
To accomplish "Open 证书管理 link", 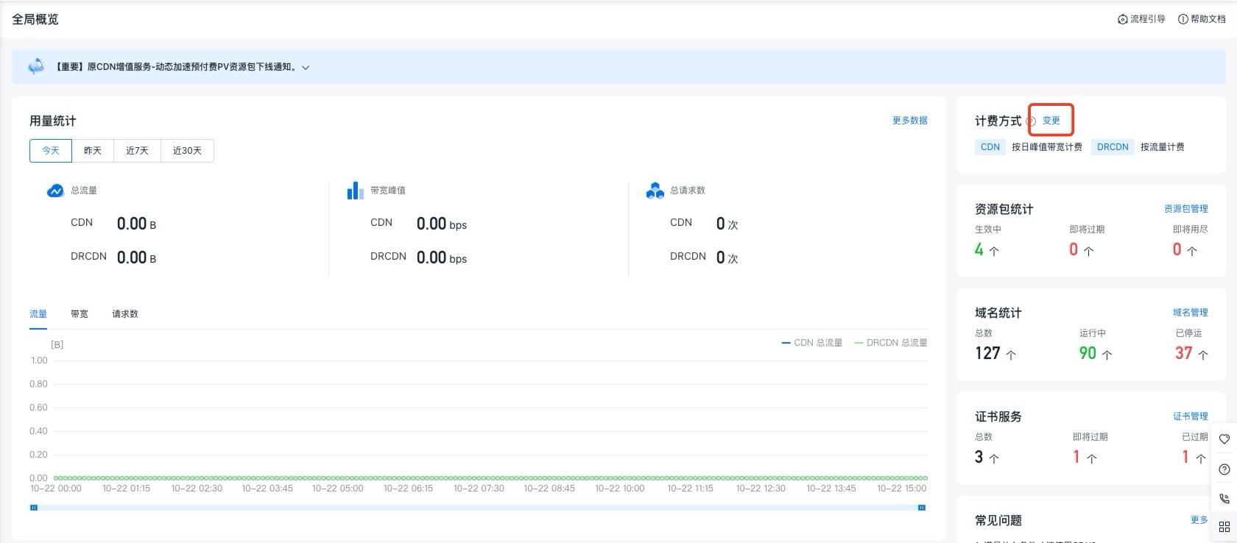I will 1191,416.
